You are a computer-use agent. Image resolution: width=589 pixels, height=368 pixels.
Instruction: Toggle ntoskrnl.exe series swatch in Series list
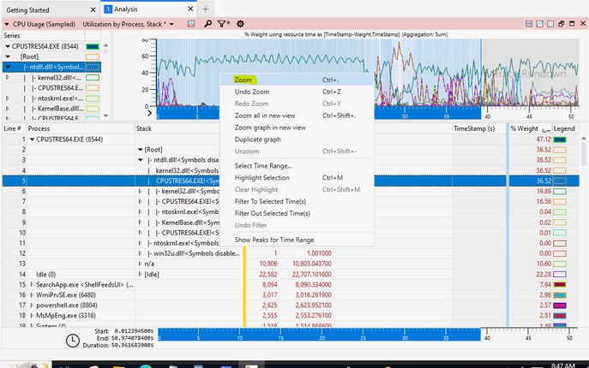pyautogui.click(x=93, y=98)
